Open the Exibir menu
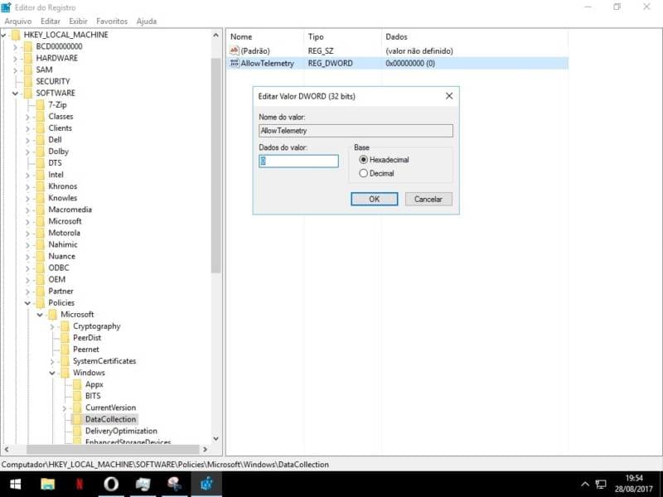This screenshot has width=663, height=497. coord(78,22)
